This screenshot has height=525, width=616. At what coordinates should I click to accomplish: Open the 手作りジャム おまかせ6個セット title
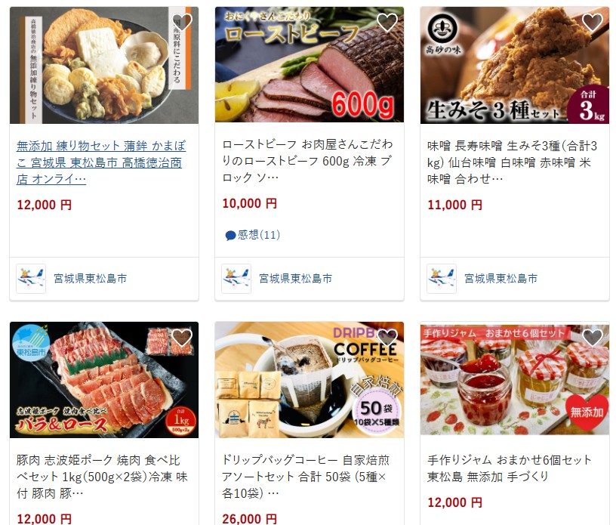click(x=510, y=468)
